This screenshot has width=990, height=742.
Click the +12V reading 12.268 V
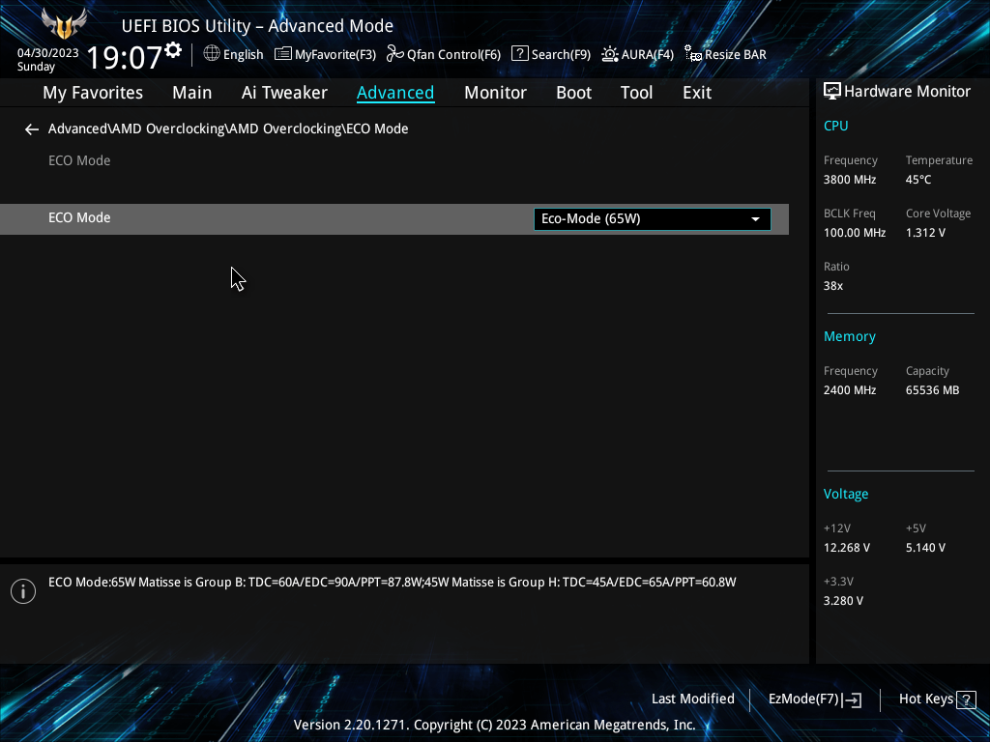(846, 548)
